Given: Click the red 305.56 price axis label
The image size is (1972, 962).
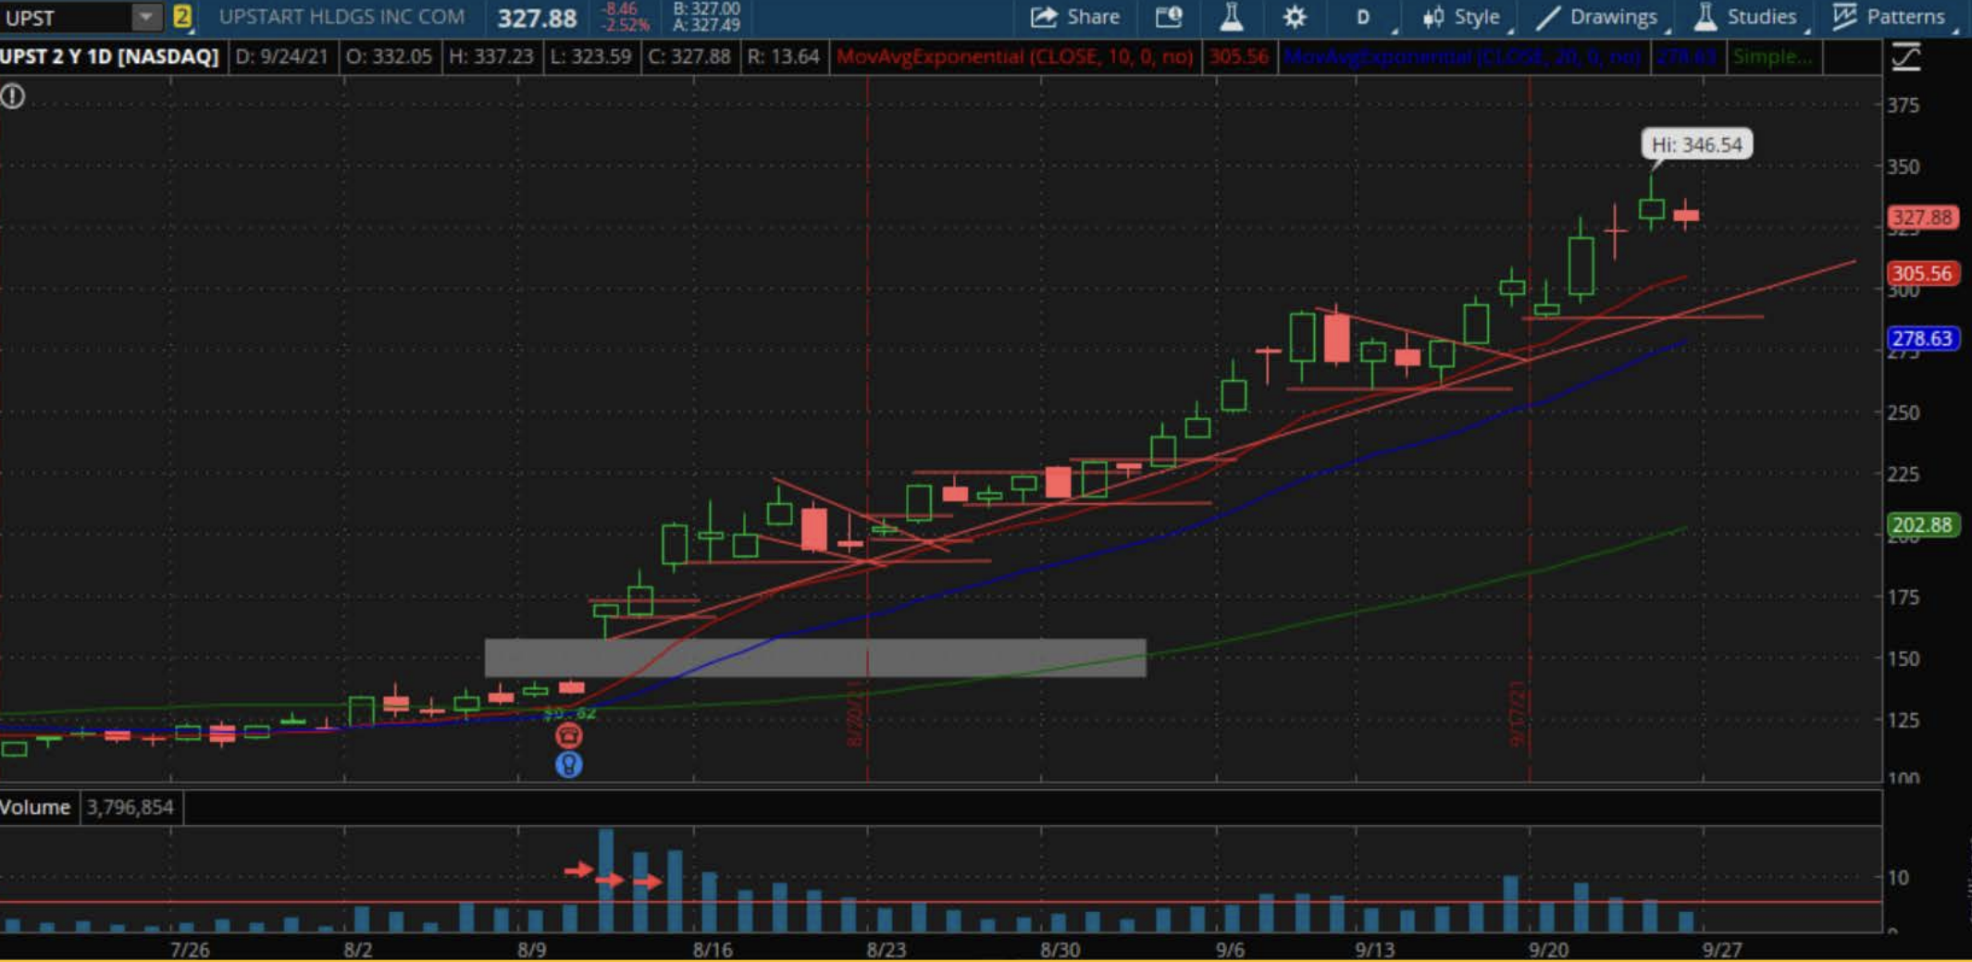Looking at the screenshot, I should coord(1922,274).
